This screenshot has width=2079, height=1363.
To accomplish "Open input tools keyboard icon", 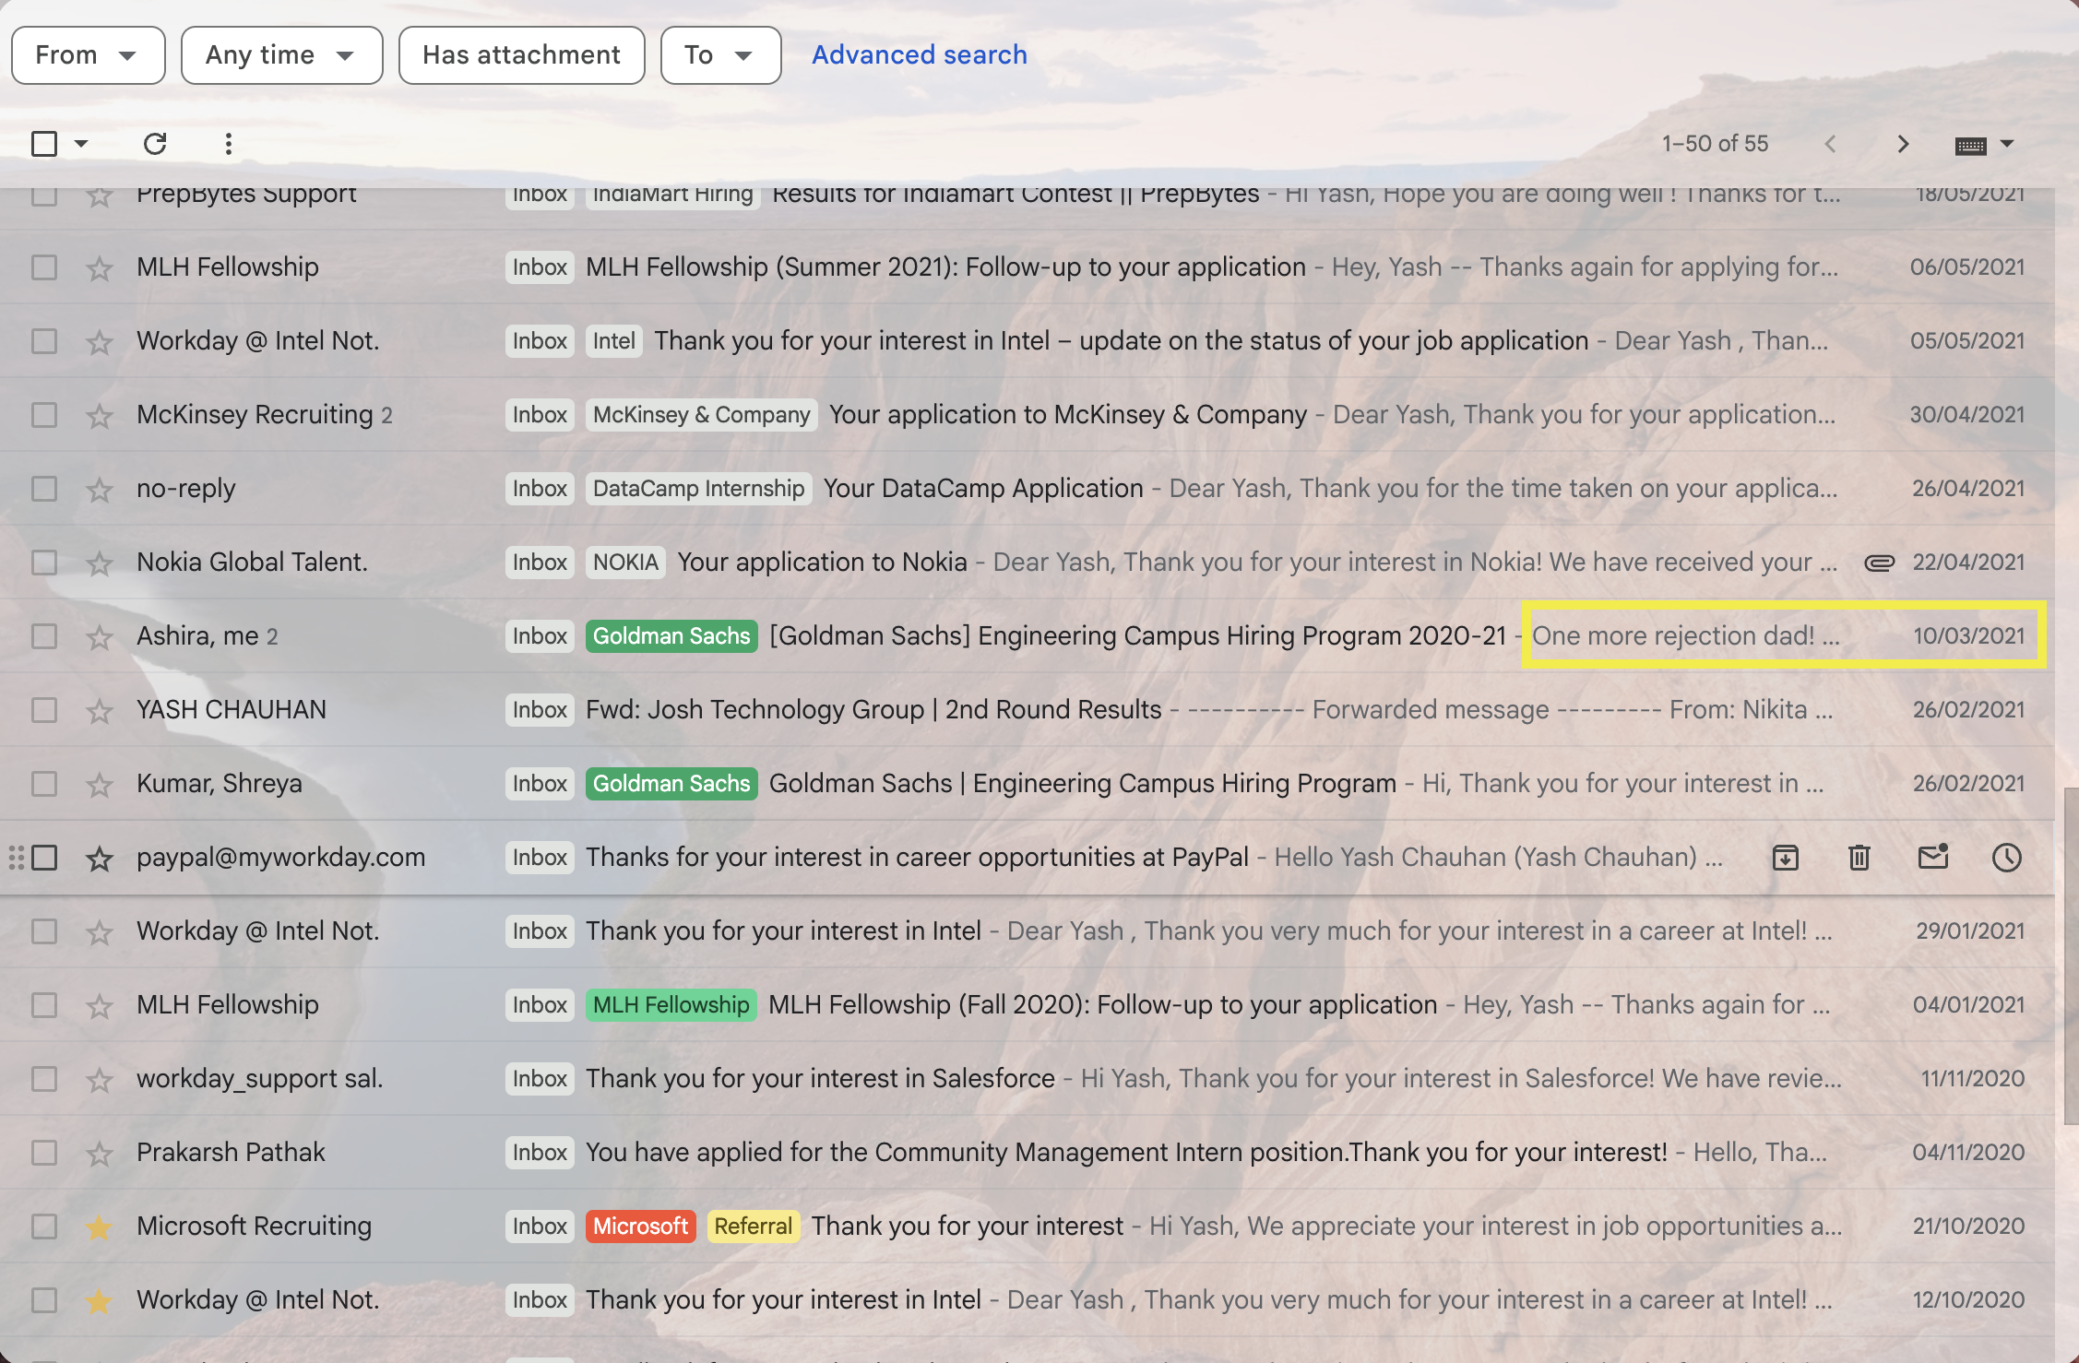I will [1970, 146].
